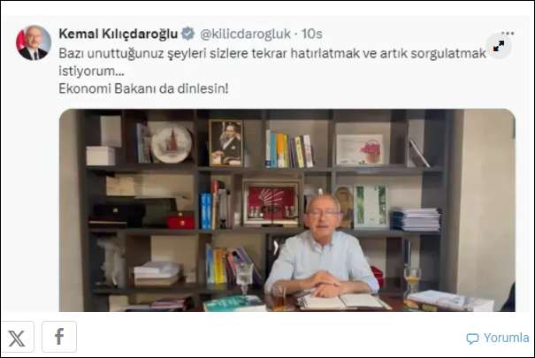Click the decorative plate on the top shelf

[172, 143]
